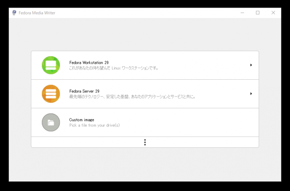The width and height of the screenshot is (290, 191).
Task: Click blank area right of Workstation description
Action: pos(204,68)
